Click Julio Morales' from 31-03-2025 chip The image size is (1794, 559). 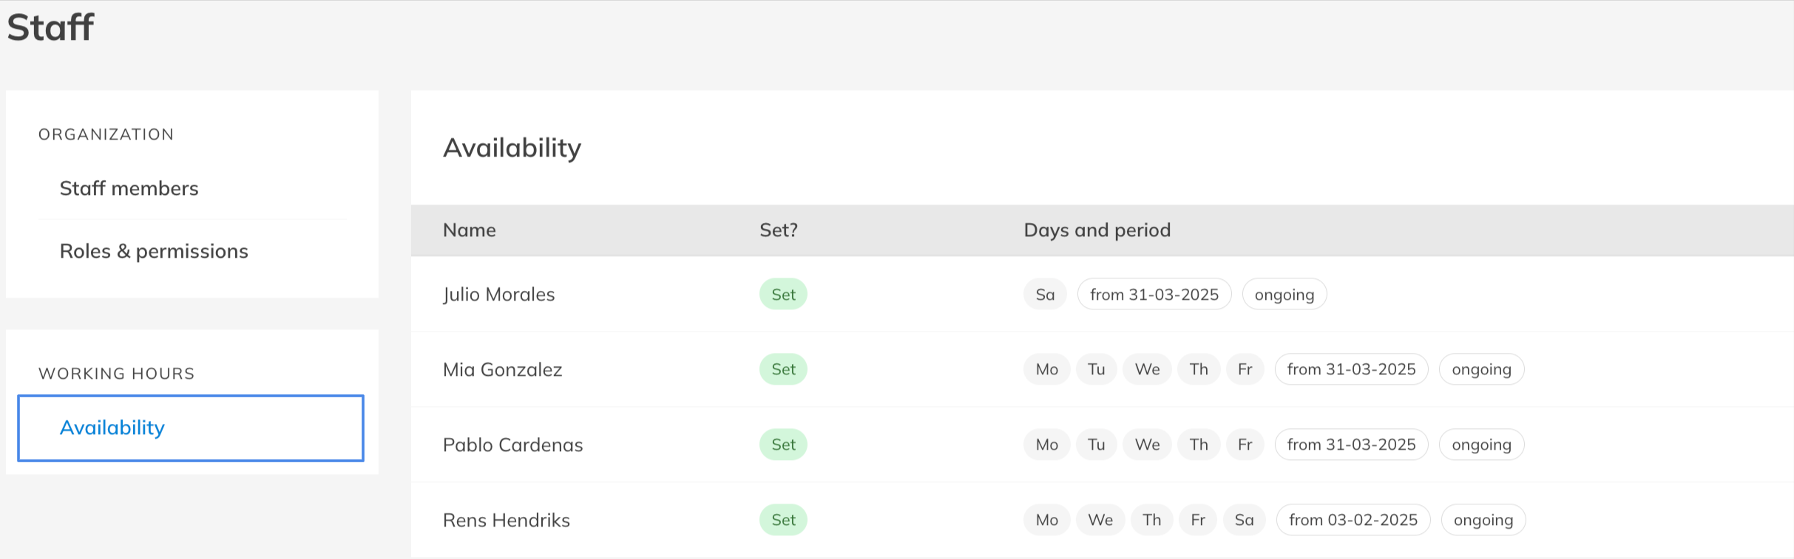(1154, 295)
